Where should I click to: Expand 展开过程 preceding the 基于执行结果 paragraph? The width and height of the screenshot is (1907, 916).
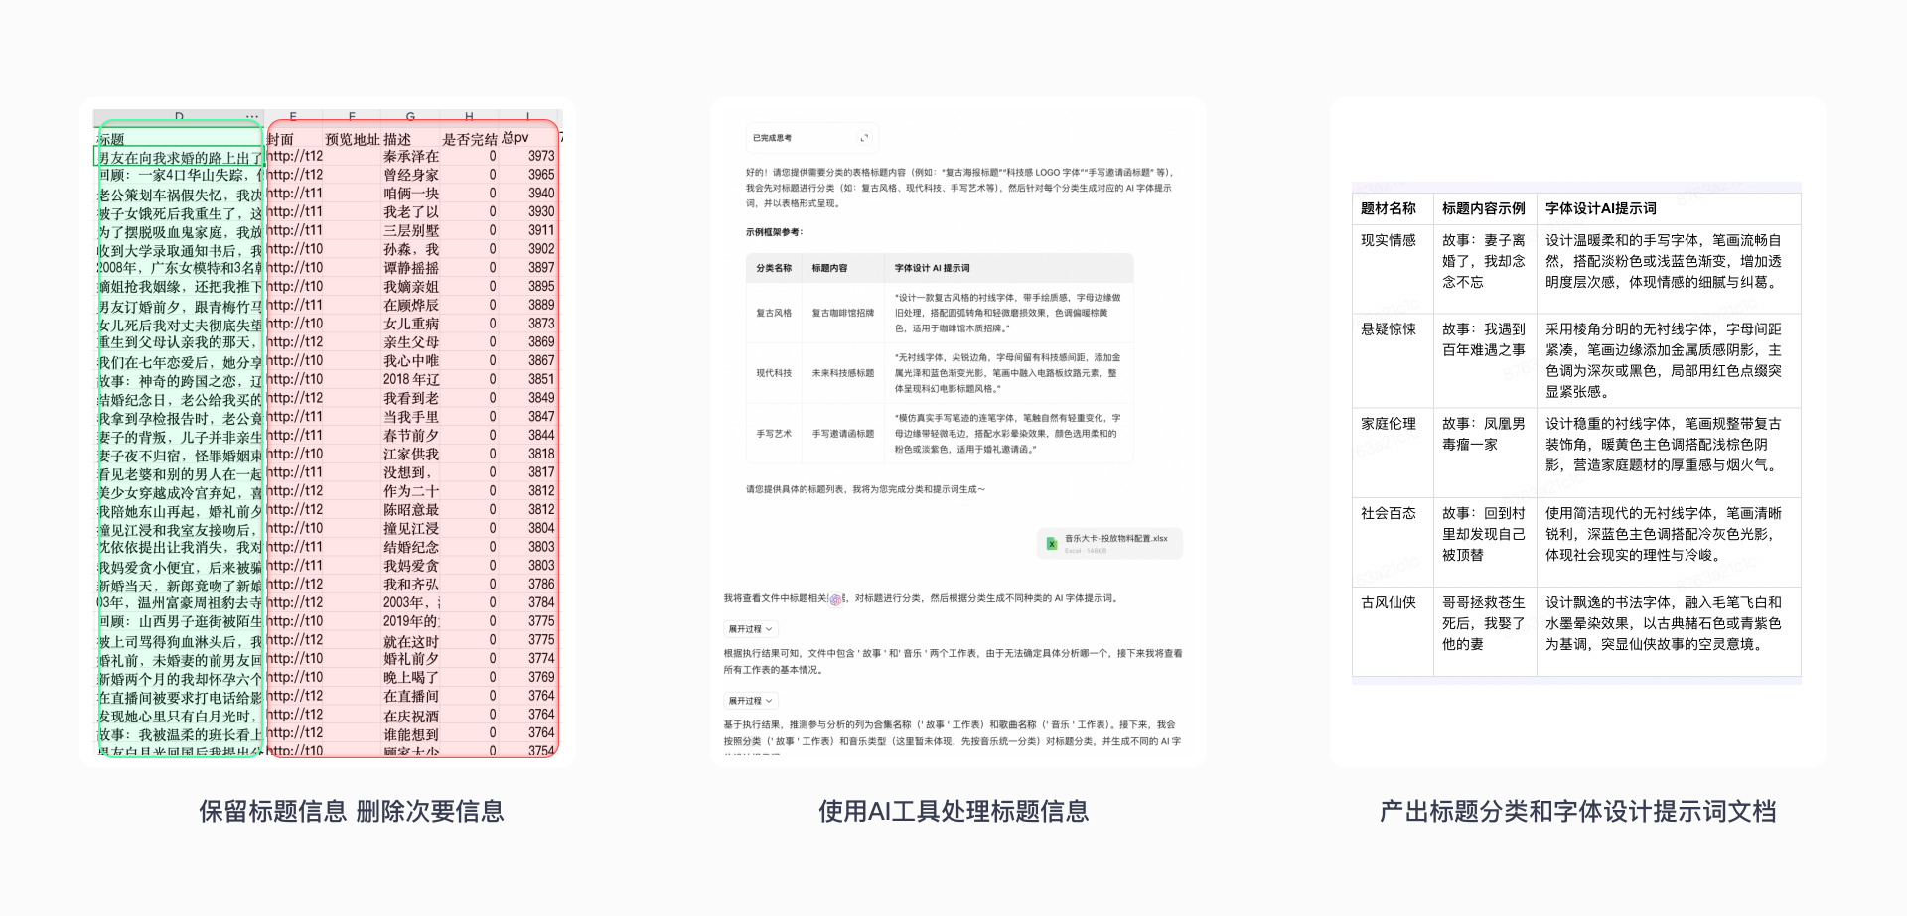750,701
